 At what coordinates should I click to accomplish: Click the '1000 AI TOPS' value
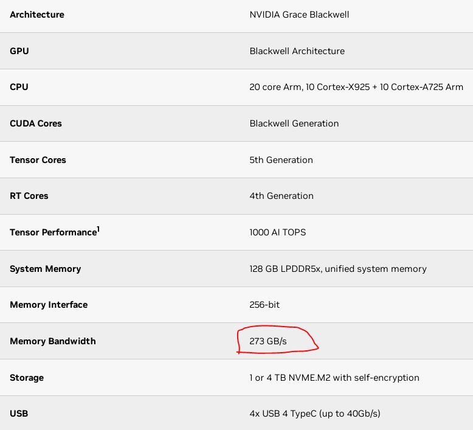(277, 232)
